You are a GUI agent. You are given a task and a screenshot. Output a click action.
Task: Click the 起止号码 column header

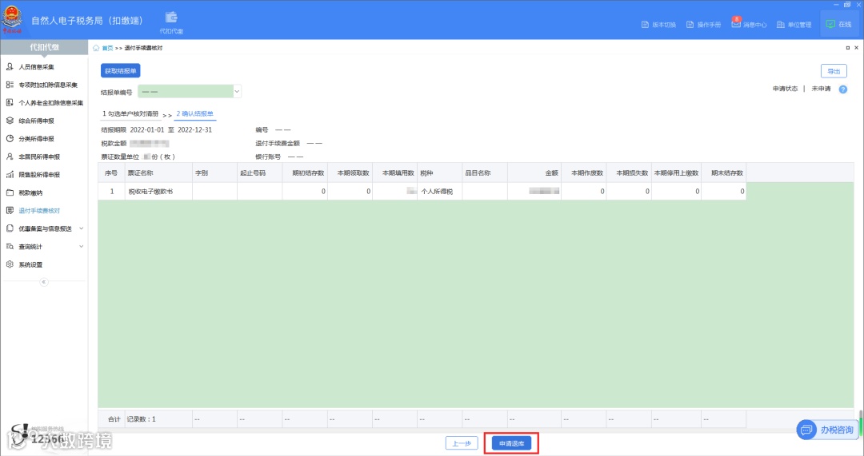[259, 172]
